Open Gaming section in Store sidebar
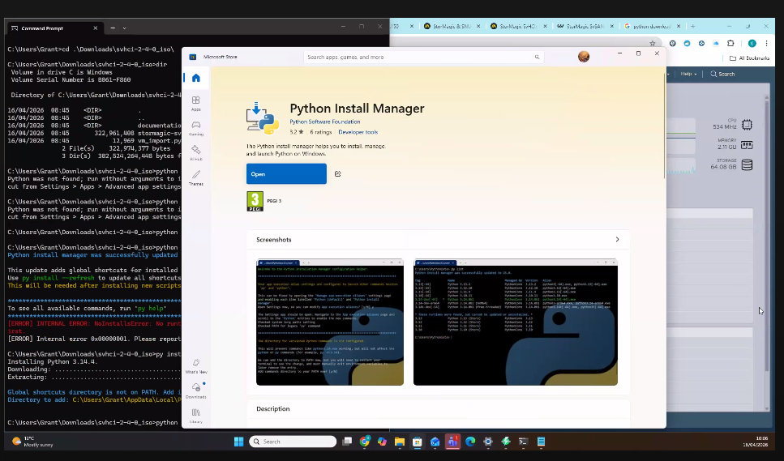Viewport: 784px width, 461px height. click(x=196, y=128)
